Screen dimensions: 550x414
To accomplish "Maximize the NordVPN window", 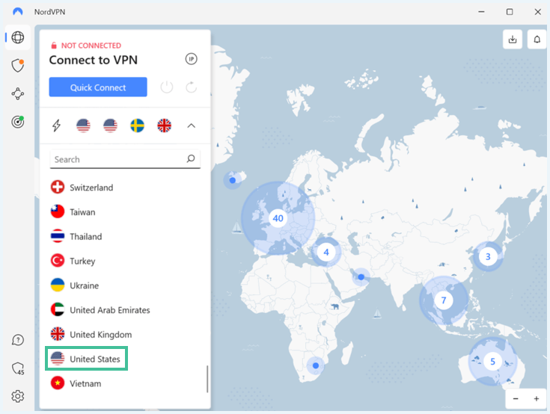I will 510,11.
